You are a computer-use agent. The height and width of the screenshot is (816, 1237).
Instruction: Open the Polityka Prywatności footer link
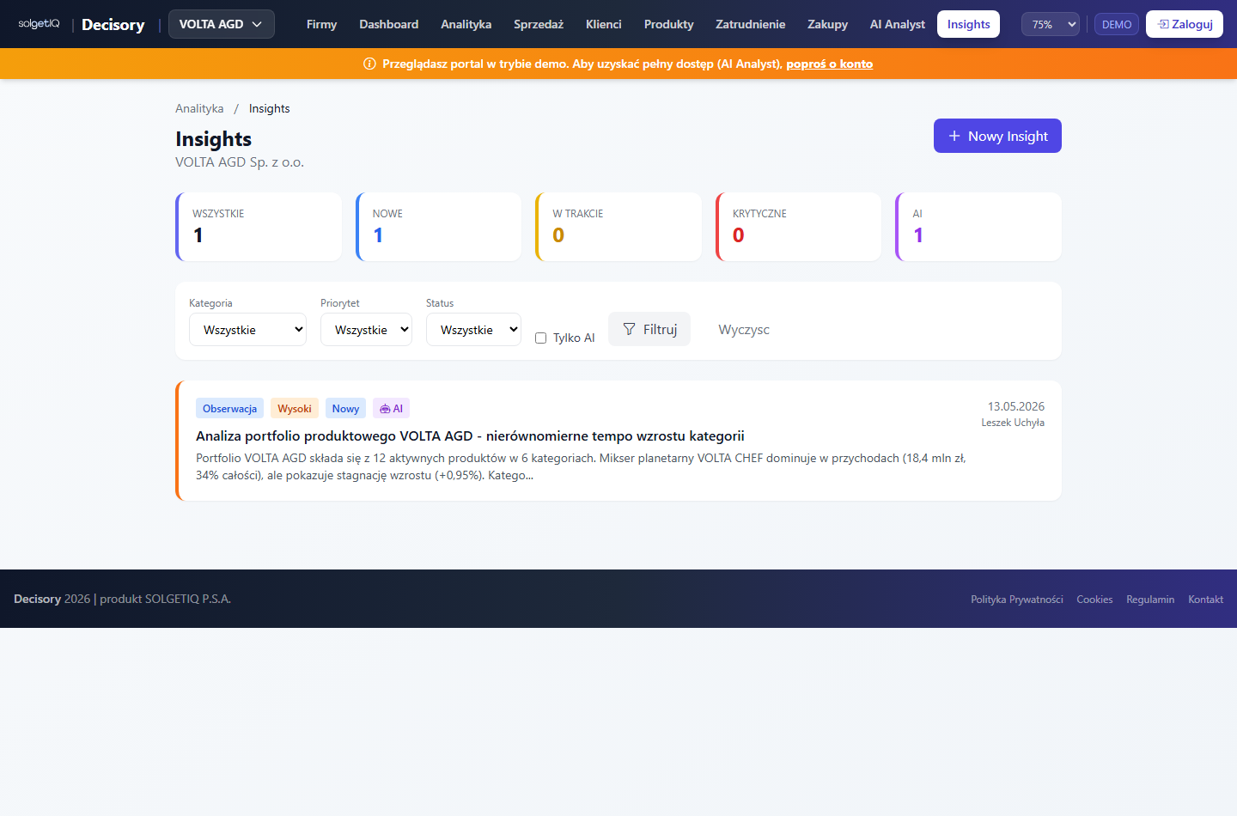(x=1017, y=600)
